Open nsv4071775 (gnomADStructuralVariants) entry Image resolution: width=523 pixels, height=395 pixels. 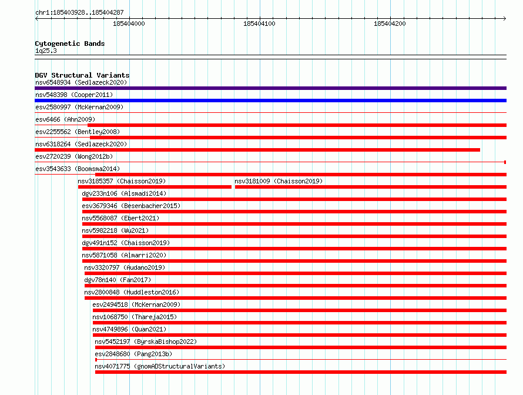click(x=160, y=366)
